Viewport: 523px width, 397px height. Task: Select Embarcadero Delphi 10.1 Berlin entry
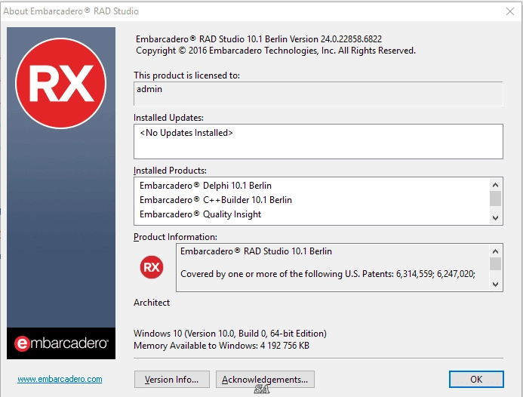[x=205, y=186]
